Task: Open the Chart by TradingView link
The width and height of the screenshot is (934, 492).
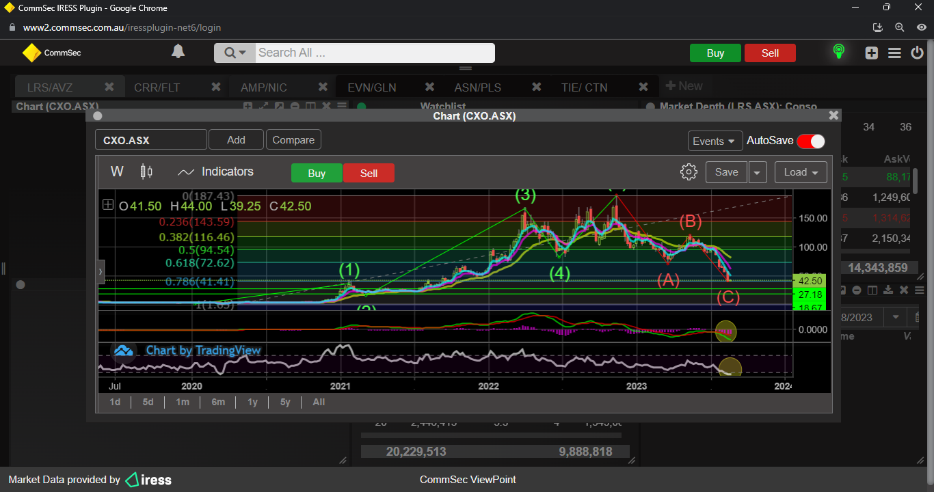Action: tap(203, 351)
